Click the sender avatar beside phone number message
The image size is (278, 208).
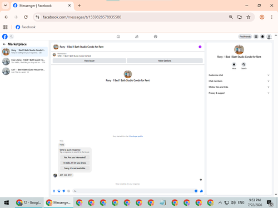(55, 175)
